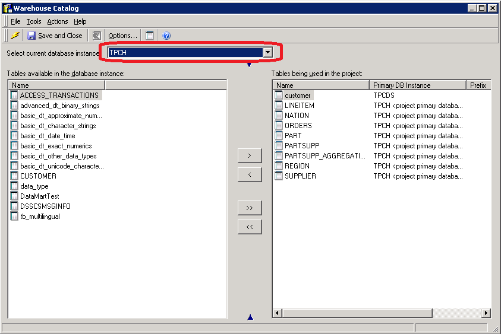Image resolution: width=501 pixels, height=334 pixels.
Task: Click the LINEITEM table icon
Action: [x=279, y=105]
